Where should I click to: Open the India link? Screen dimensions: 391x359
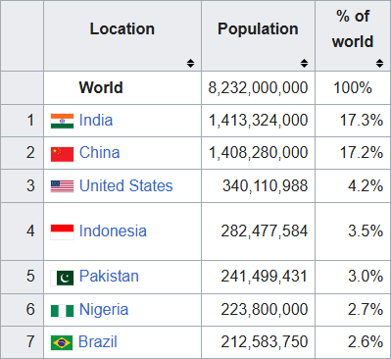(96, 120)
